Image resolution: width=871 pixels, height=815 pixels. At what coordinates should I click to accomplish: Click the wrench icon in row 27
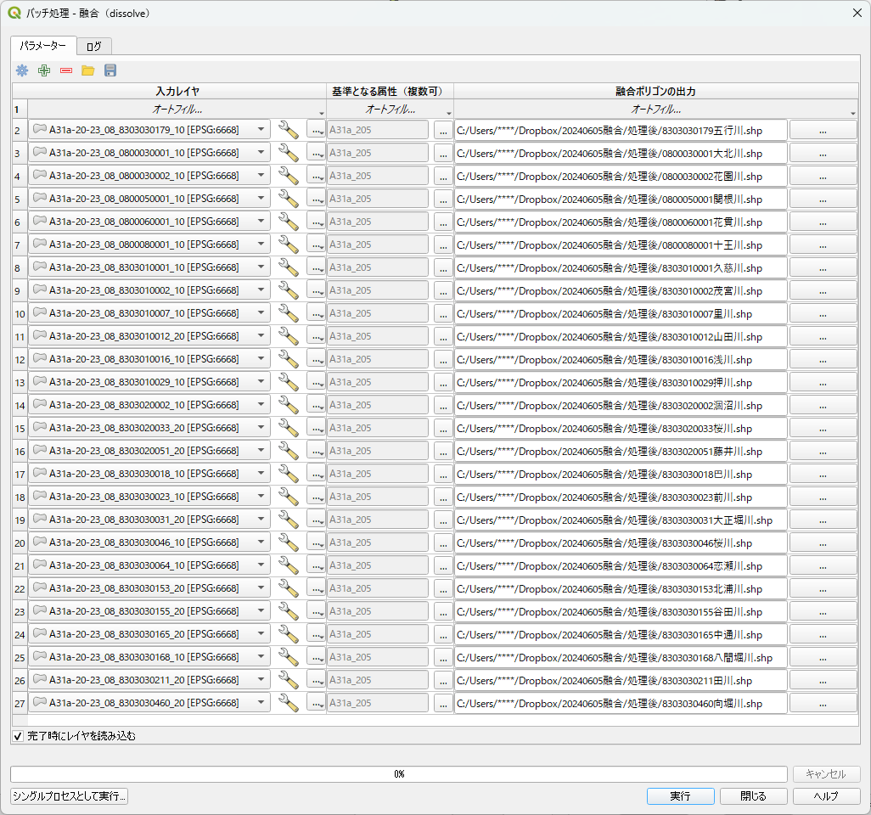[289, 703]
